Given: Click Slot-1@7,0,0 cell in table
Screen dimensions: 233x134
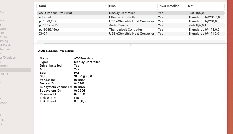Looking at the screenshot, I should [x=197, y=13].
